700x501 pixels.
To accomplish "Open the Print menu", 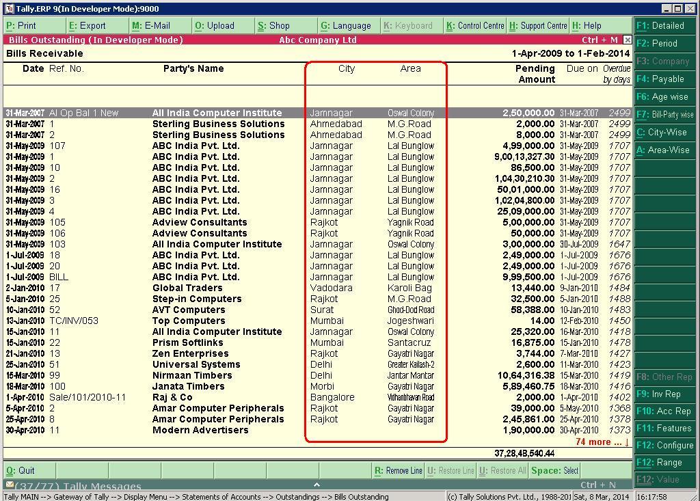I will 21,25.
